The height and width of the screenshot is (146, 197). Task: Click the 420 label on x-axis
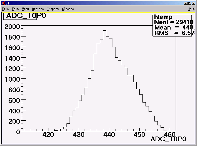48,135
